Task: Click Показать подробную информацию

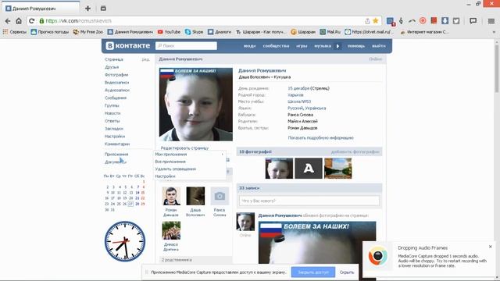Action: 320,137
